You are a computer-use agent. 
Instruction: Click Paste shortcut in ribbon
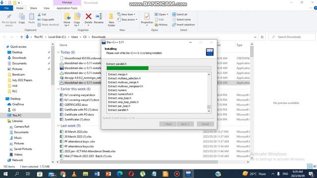[x=48, y=25]
